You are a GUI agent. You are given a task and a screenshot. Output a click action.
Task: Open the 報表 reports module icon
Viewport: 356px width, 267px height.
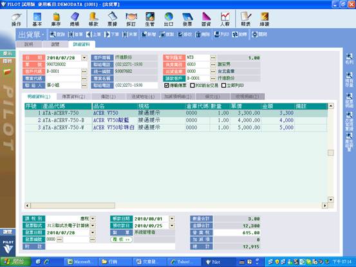(246, 19)
